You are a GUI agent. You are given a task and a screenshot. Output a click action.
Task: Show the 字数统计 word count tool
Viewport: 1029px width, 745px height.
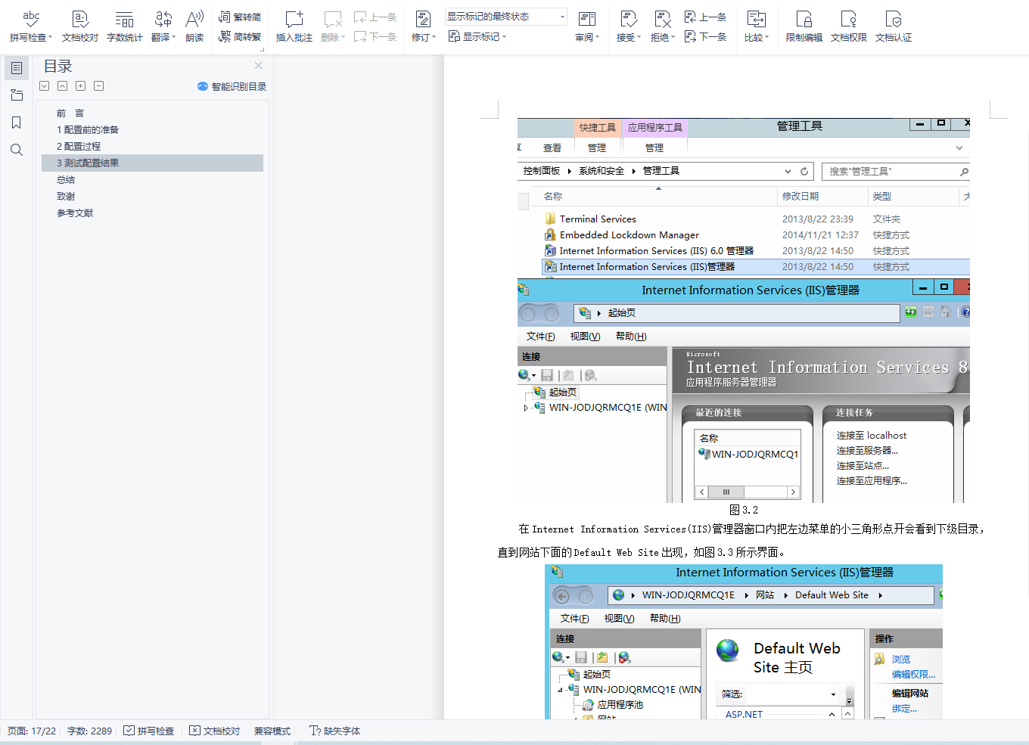[x=125, y=26]
